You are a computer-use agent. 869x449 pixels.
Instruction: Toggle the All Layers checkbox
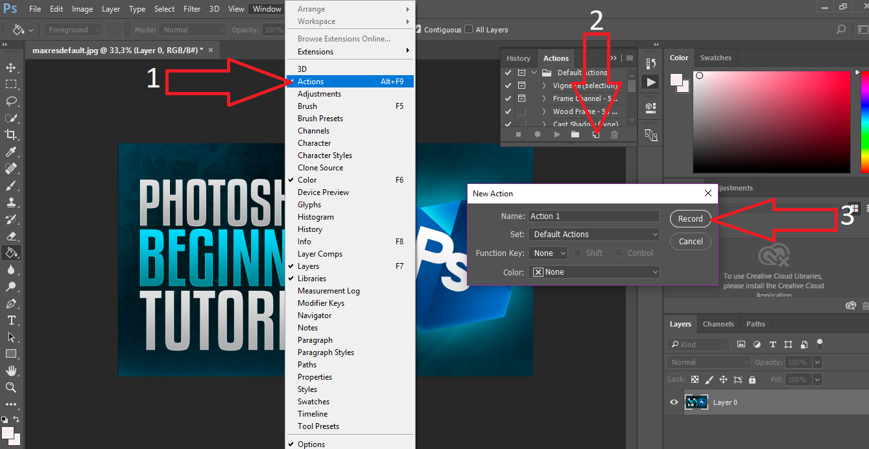(x=470, y=29)
